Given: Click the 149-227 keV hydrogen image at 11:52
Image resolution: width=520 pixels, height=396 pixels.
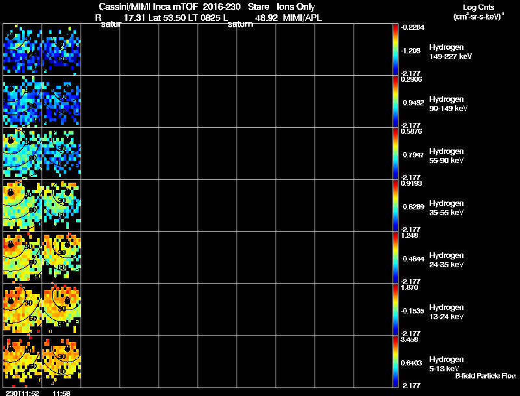Looking at the screenshot, I should [x=23, y=50].
